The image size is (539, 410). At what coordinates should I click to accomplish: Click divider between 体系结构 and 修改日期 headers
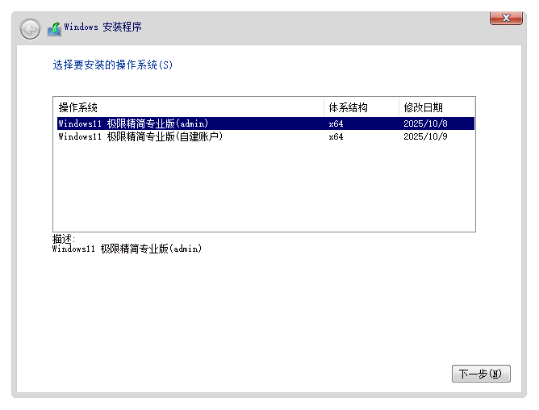399,107
